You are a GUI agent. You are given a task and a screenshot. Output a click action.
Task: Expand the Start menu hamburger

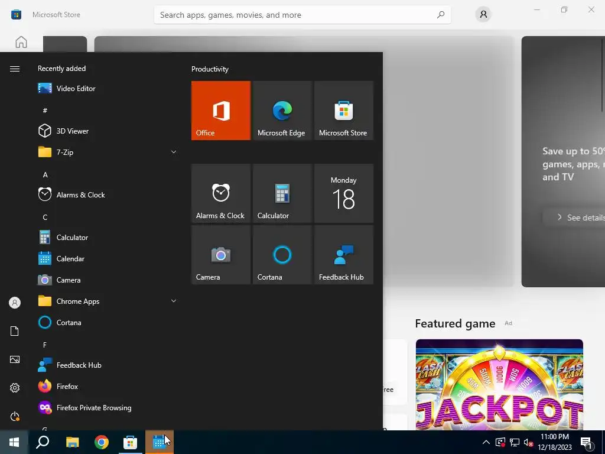click(15, 69)
